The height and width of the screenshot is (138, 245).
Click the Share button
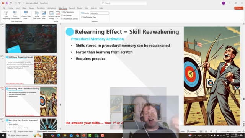click(239, 8)
